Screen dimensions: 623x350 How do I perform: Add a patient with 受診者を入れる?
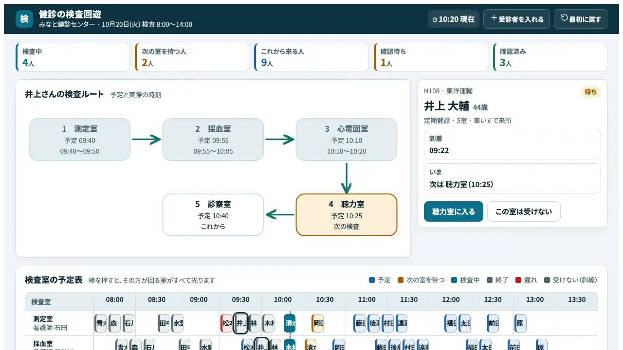point(516,19)
